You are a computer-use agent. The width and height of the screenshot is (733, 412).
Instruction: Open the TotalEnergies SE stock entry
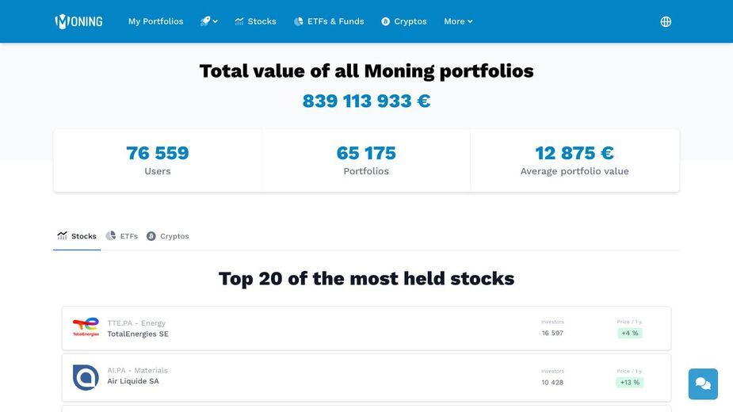click(x=366, y=328)
